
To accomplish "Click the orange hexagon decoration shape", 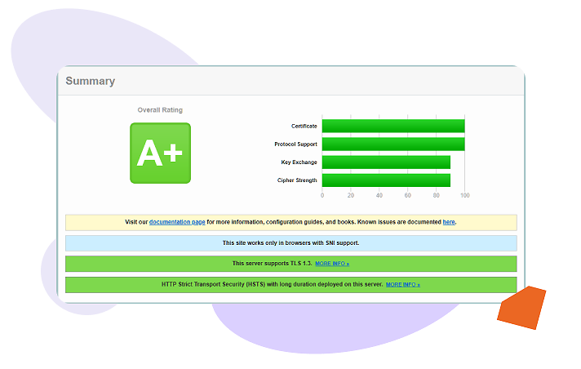I will pyautogui.click(x=521, y=308).
